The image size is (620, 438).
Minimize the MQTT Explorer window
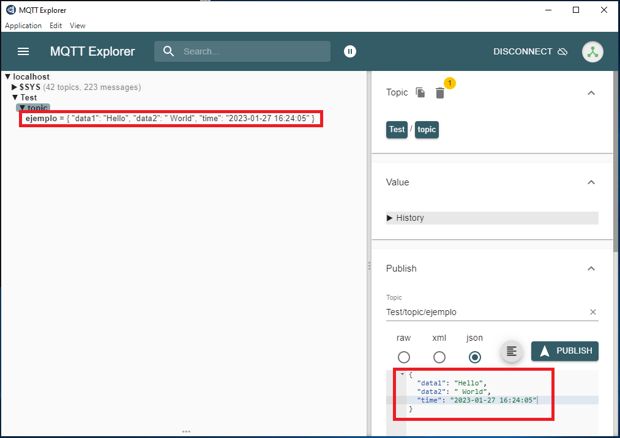[548, 10]
